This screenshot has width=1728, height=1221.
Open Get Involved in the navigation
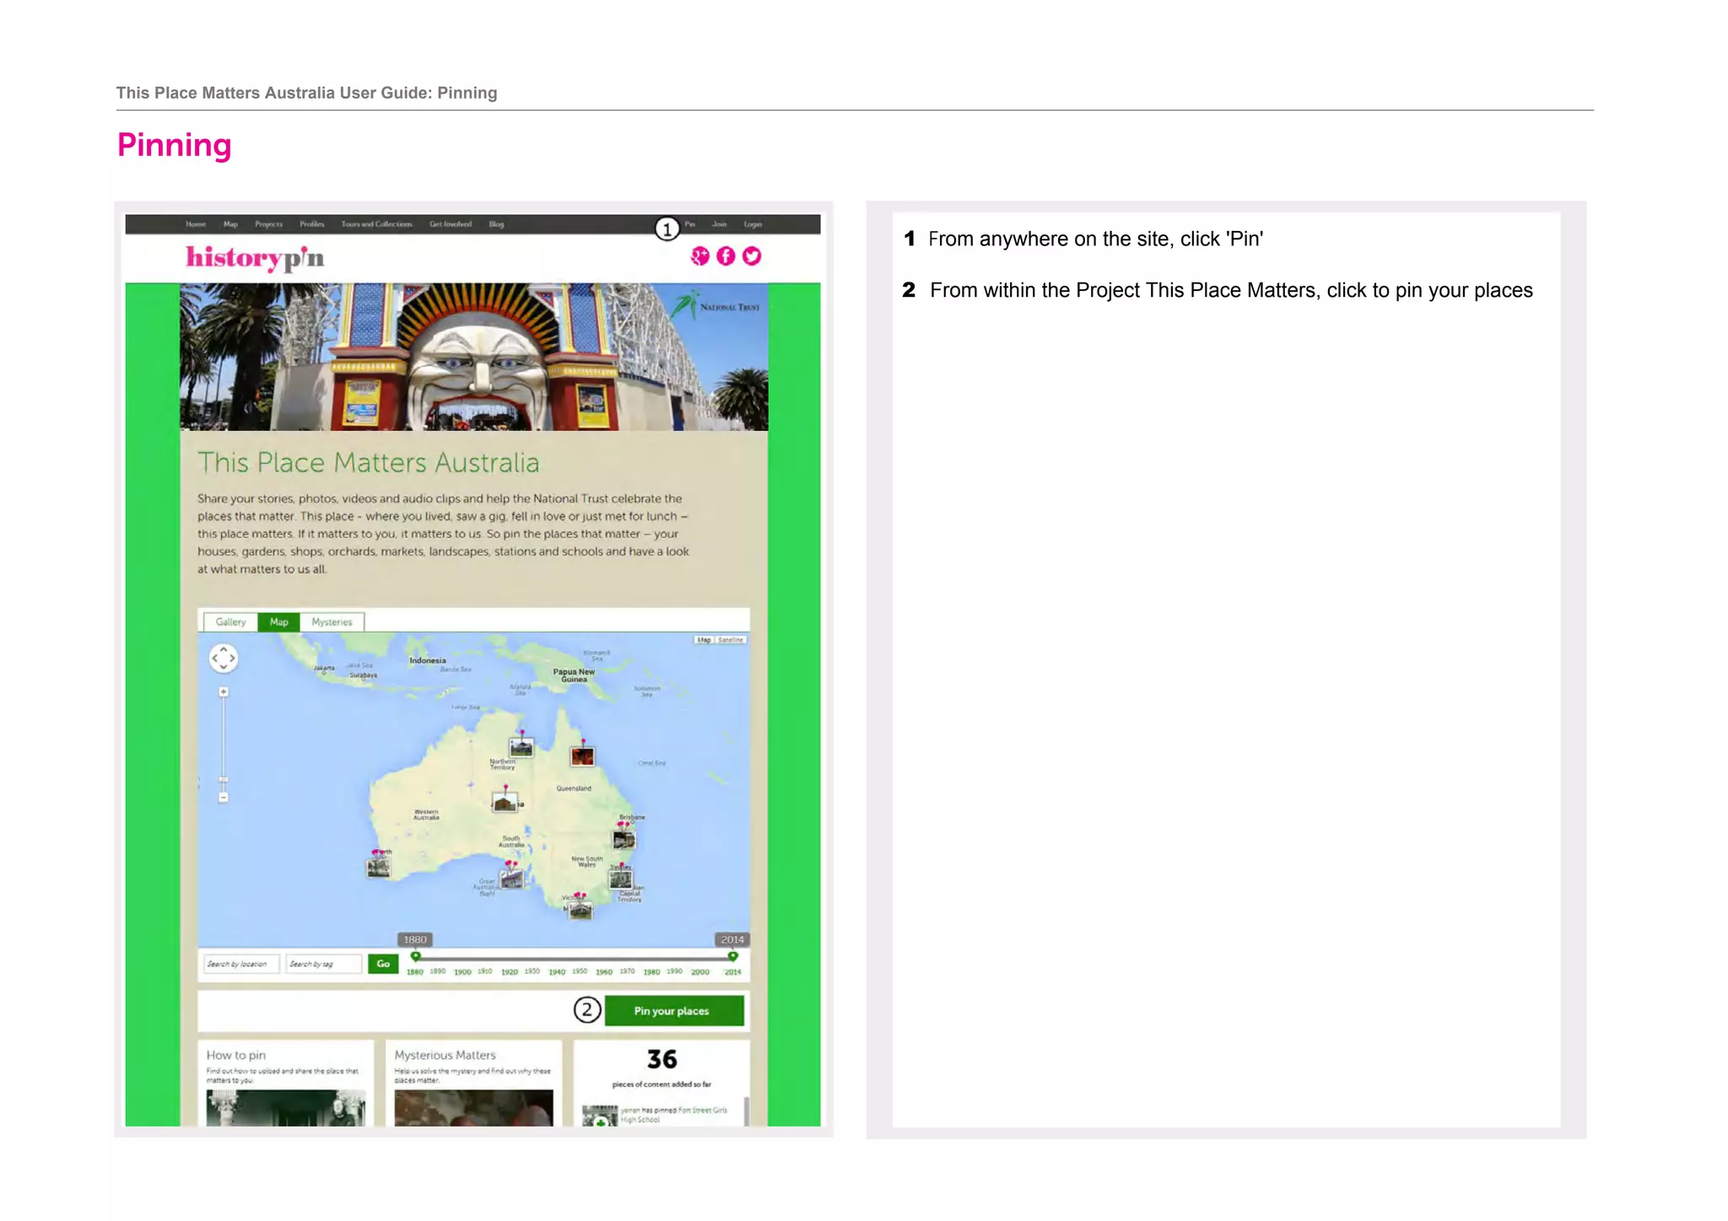(x=451, y=224)
